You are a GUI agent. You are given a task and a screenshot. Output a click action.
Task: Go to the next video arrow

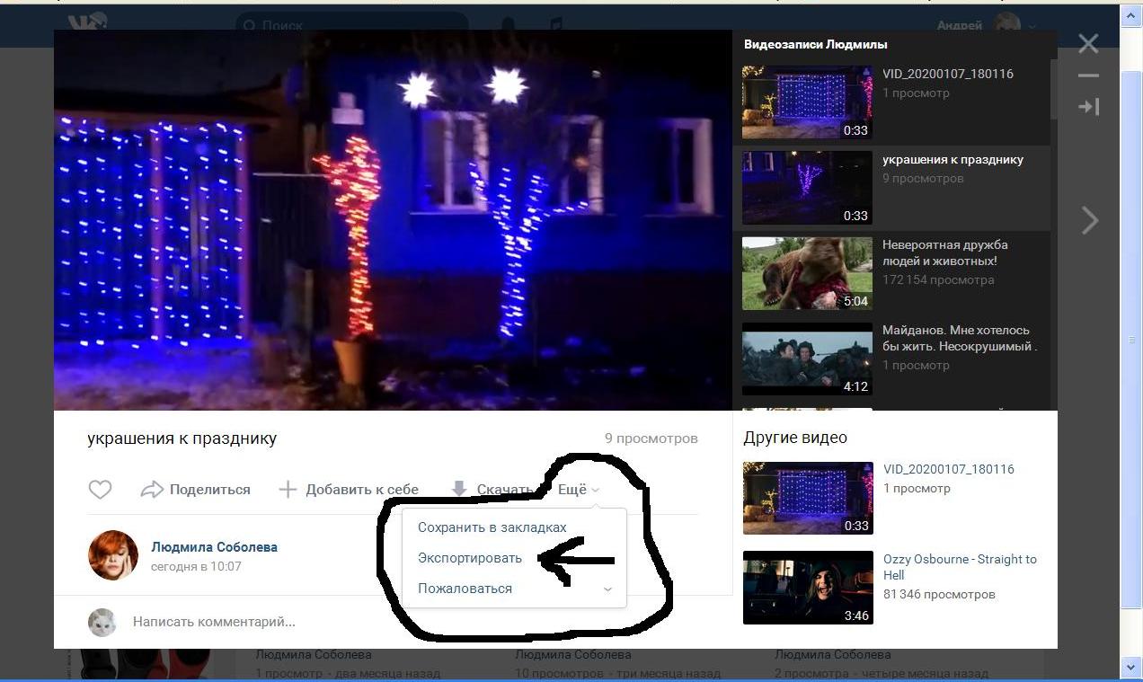1090,220
